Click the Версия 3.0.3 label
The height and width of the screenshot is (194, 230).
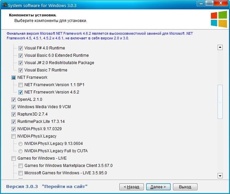22,187
